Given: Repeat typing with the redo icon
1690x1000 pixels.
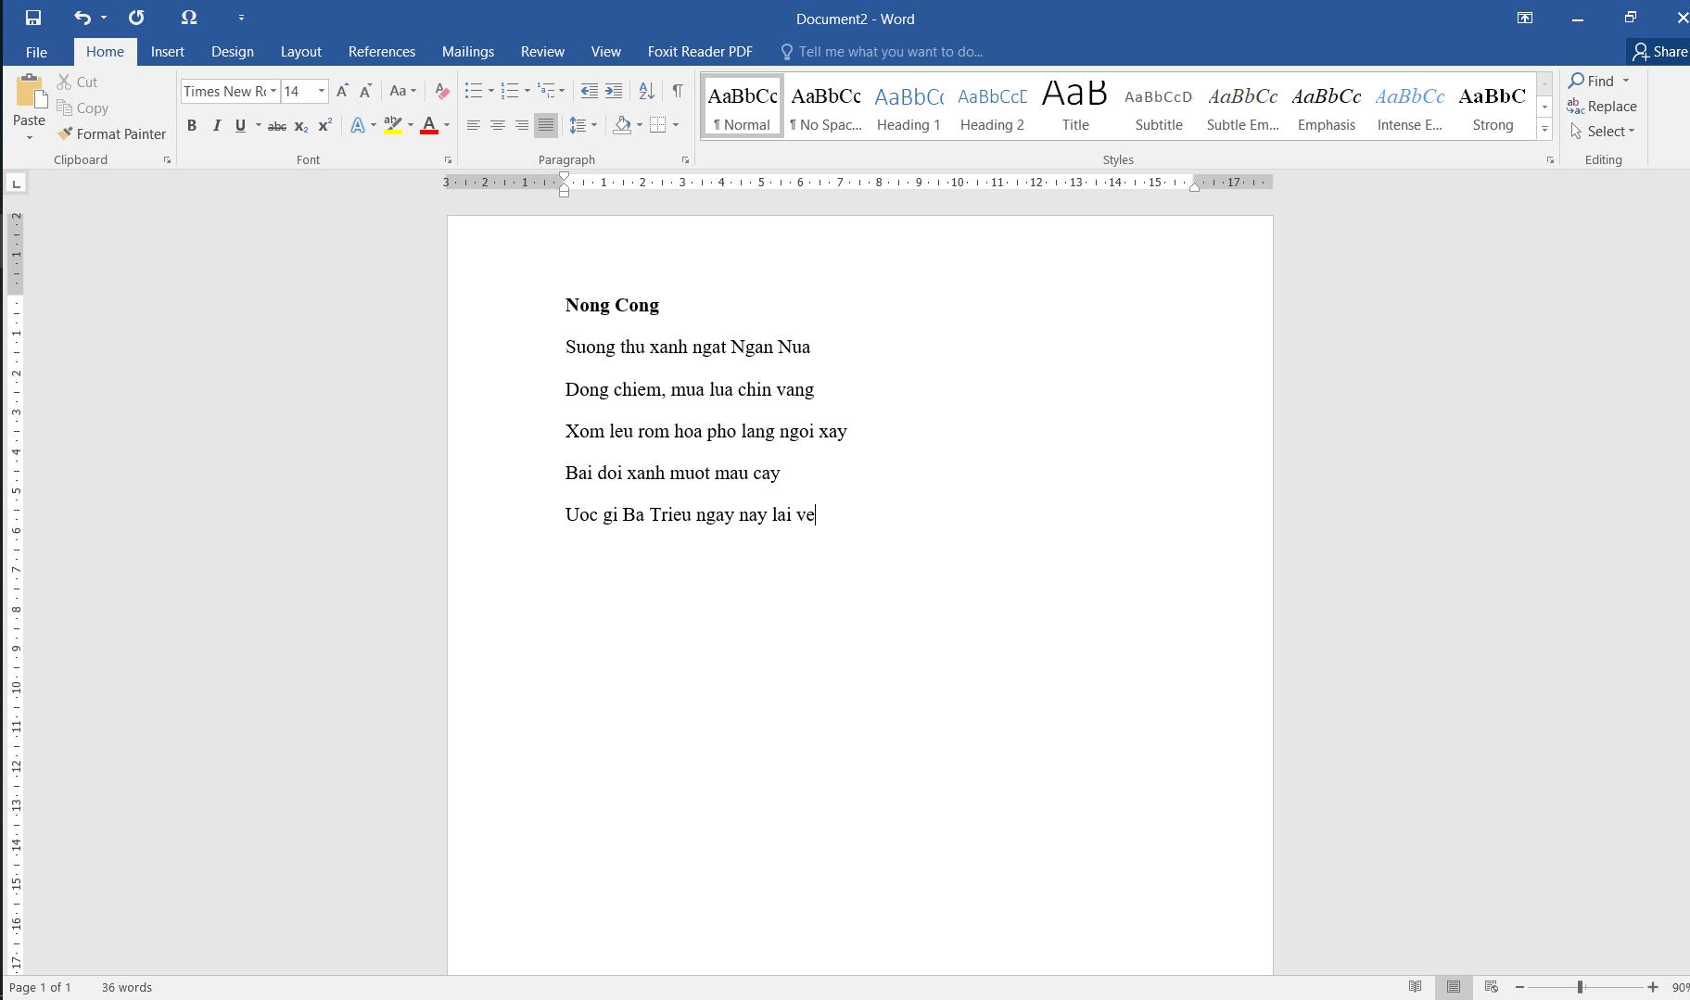Looking at the screenshot, I should coord(136,18).
